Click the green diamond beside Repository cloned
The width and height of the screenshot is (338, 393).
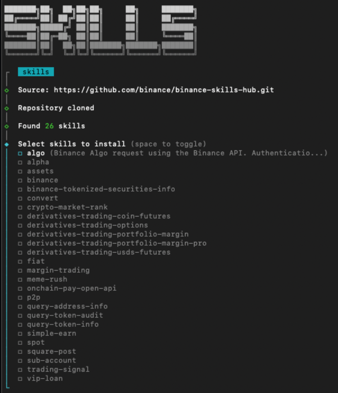point(6,108)
